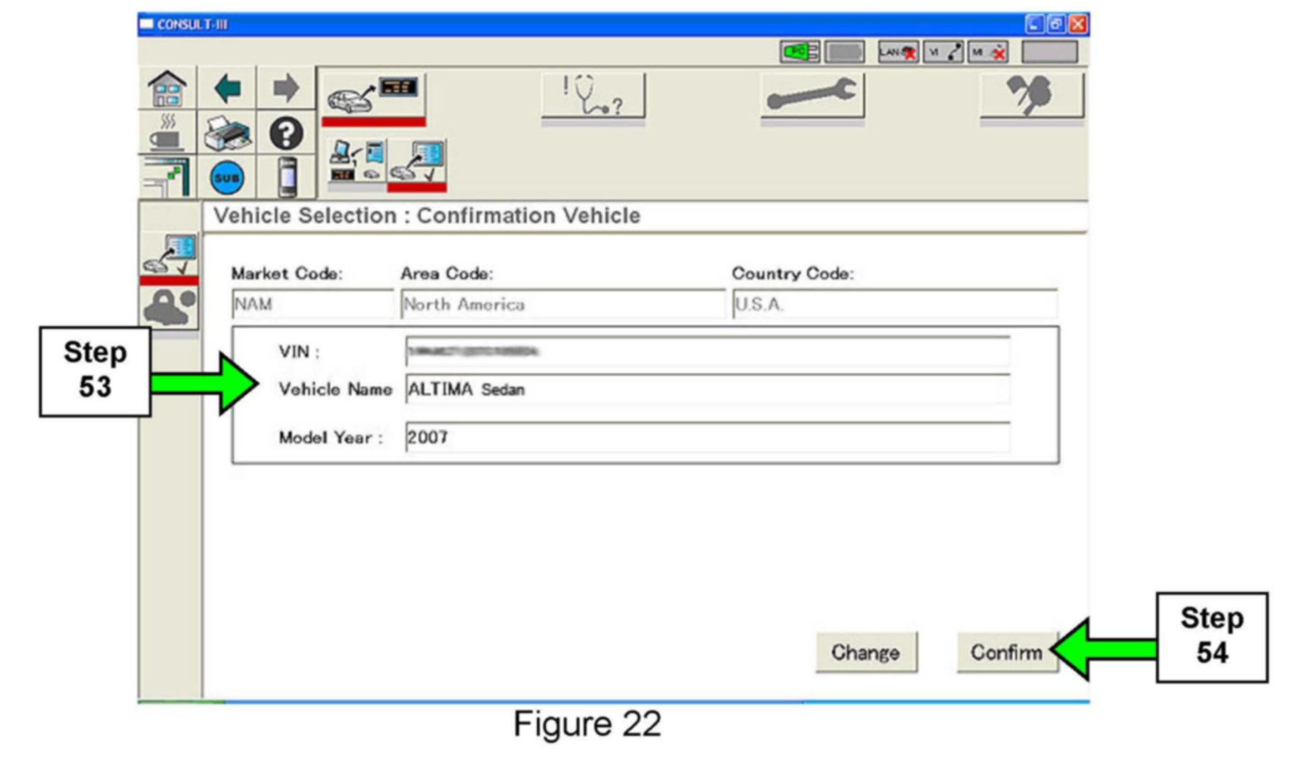Click the blue SUB icon
The image size is (1300, 772).
pyautogui.click(x=227, y=177)
